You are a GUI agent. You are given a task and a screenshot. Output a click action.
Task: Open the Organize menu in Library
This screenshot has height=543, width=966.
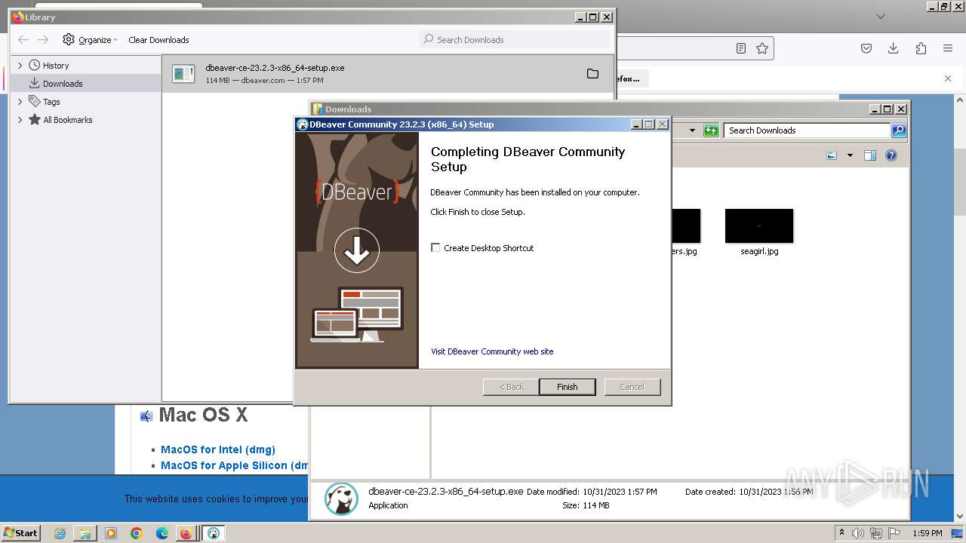(91, 40)
